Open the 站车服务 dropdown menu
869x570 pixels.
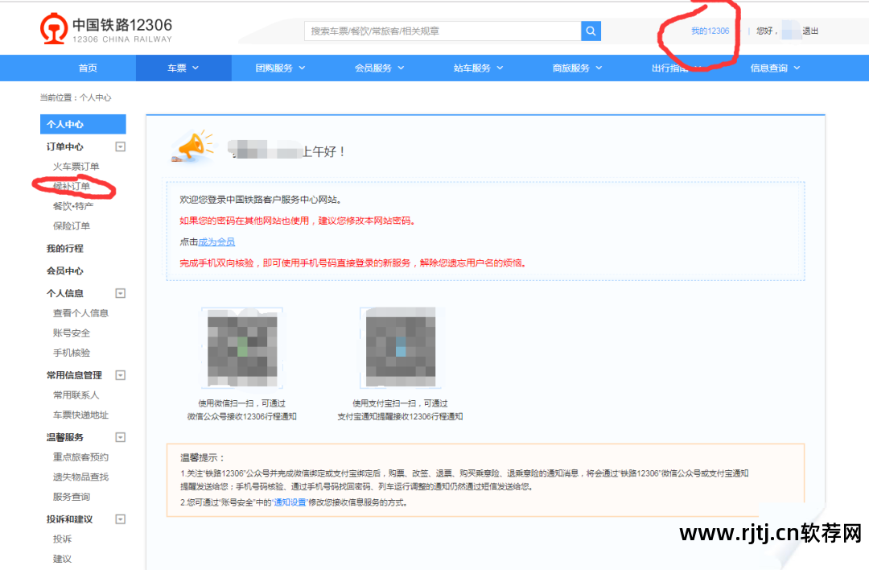pyautogui.click(x=476, y=68)
